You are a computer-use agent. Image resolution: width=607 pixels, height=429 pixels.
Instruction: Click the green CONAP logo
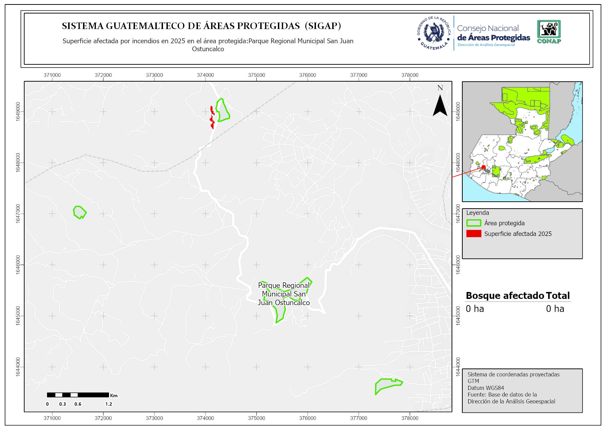(549, 31)
